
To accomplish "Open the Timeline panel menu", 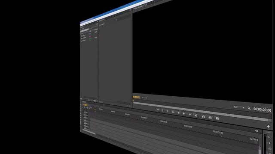I will pyautogui.click(x=257, y=131).
